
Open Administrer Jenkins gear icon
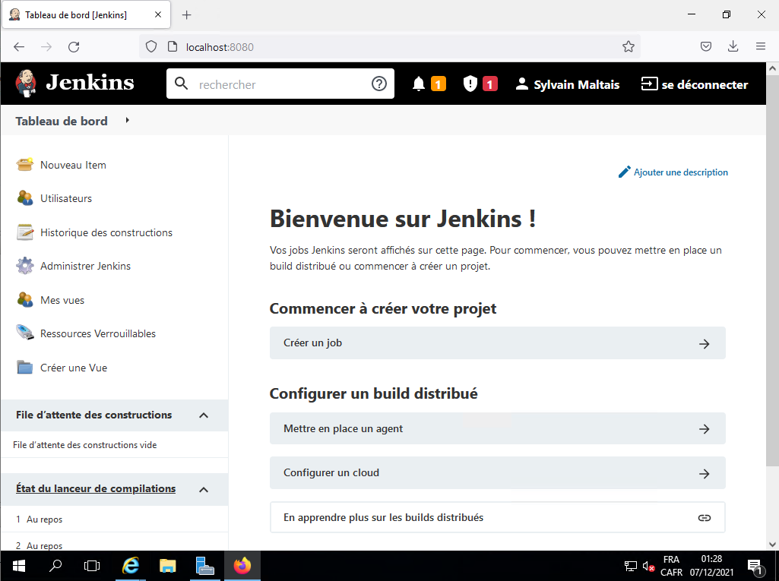[x=25, y=266]
